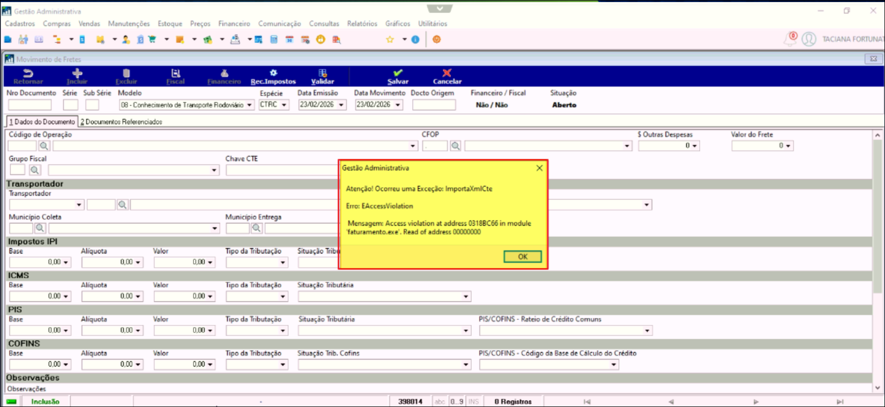Click the shopping cart icon in top toolbar
The image size is (885, 407).
click(152, 39)
